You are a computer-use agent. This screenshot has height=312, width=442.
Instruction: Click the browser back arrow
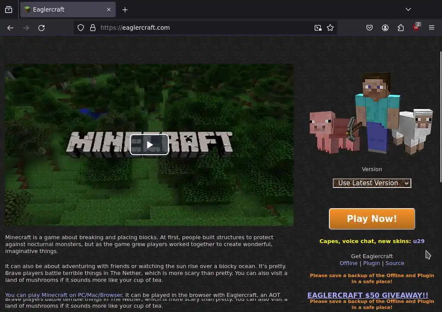(x=10, y=28)
